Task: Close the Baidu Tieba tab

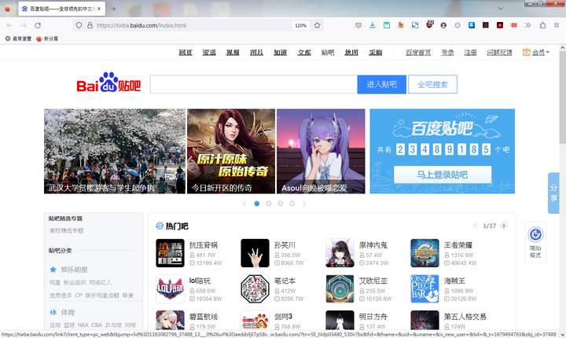Action: (99, 9)
